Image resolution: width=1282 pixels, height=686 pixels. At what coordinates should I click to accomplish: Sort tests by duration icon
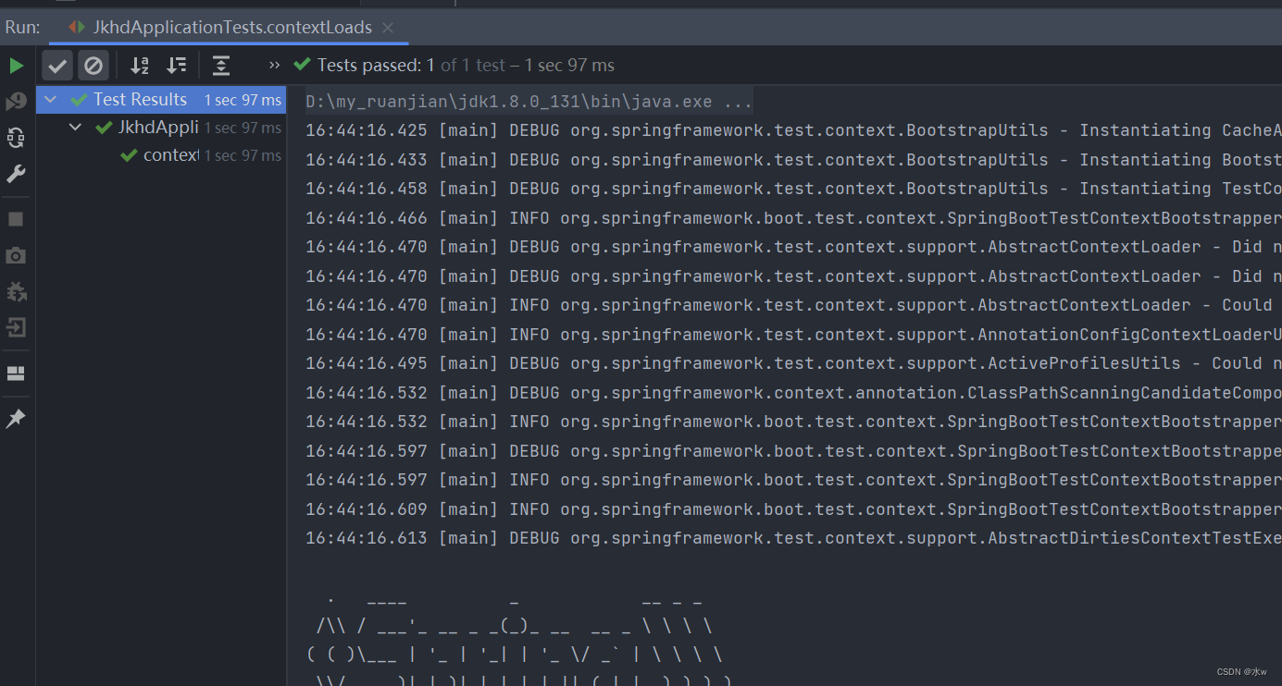[176, 66]
